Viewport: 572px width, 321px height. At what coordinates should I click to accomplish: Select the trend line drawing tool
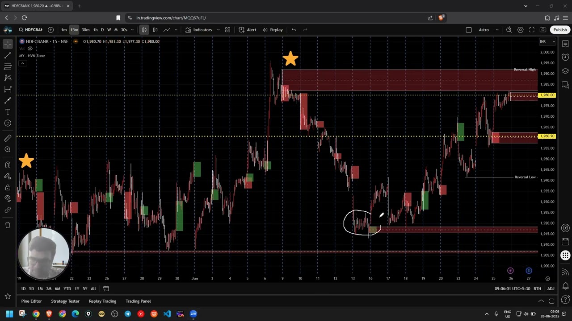(8, 55)
